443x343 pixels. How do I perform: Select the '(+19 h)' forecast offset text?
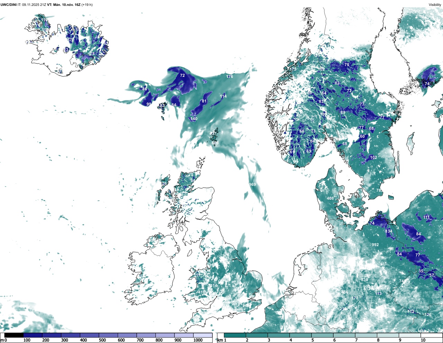87,4
